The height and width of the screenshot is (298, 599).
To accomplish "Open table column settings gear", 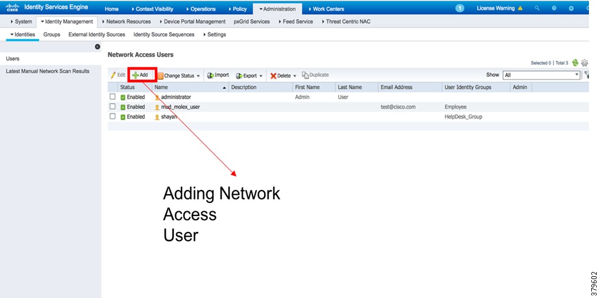I will [x=584, y=63].
